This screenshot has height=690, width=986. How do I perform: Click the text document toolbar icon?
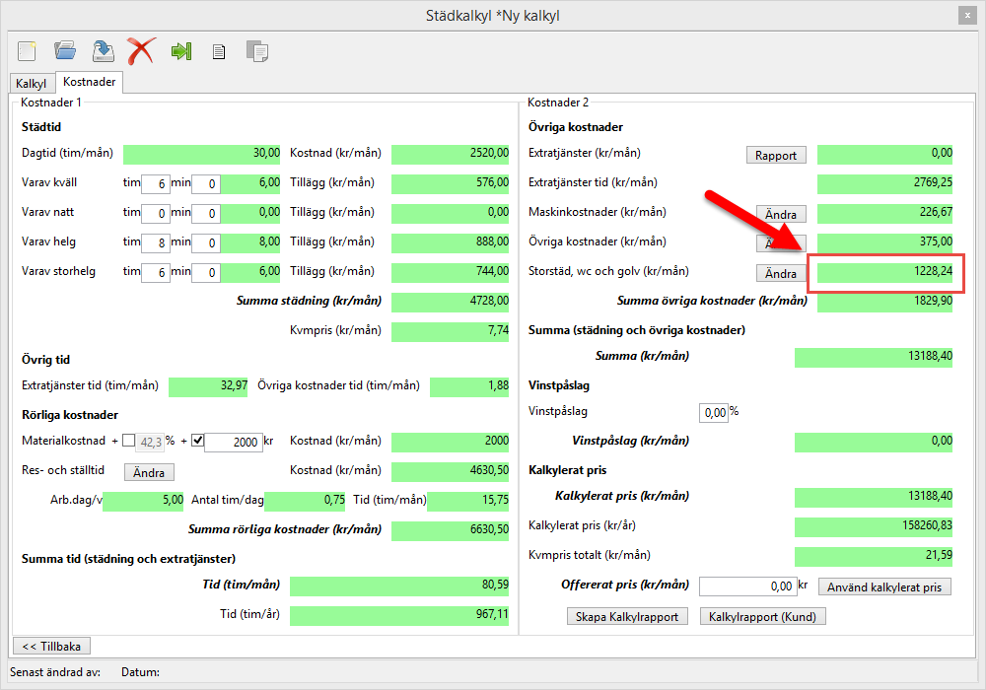pos(219,52)
